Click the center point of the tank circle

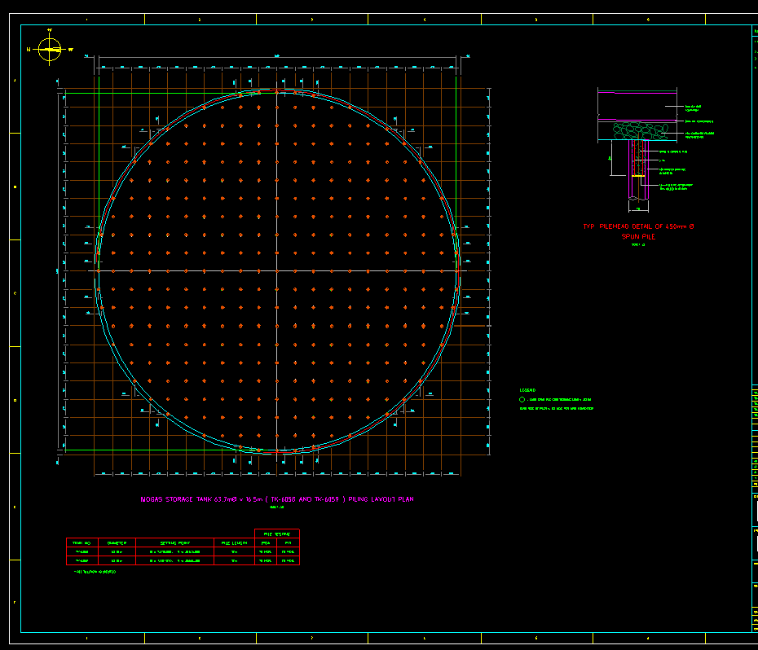point(277,270)
